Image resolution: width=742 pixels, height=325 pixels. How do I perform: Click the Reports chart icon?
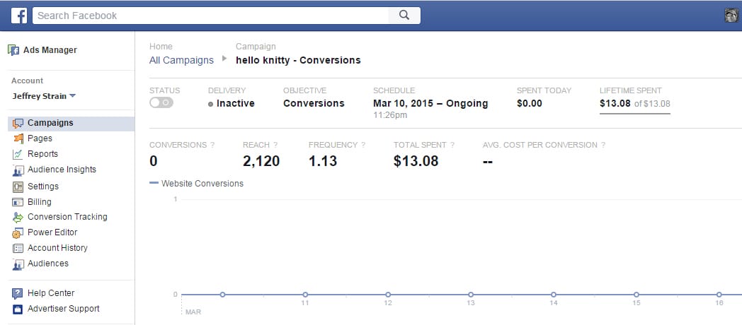coord(18,155)
